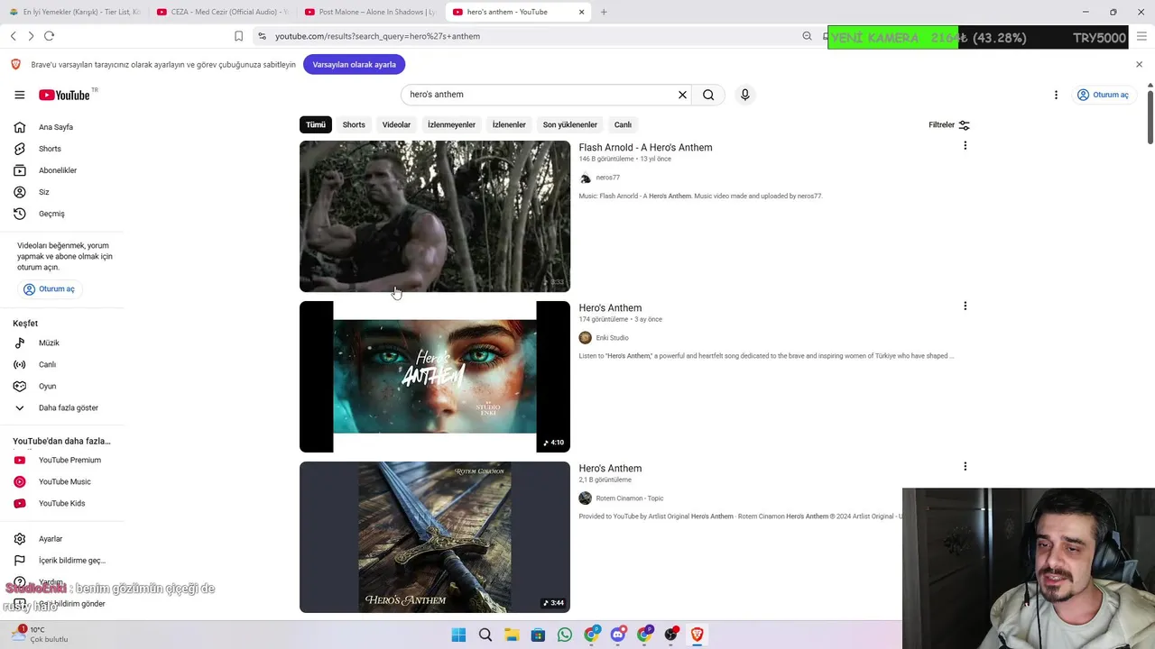The width and height of the screenshot is (1155, 649).
Task: Open Oyun under Keşfet
Action: click(x=61, y=386)
